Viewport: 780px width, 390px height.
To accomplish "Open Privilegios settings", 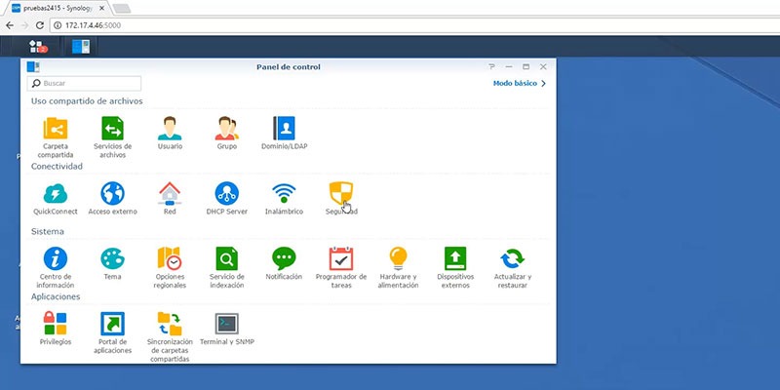I will click(x=56, y=329).
